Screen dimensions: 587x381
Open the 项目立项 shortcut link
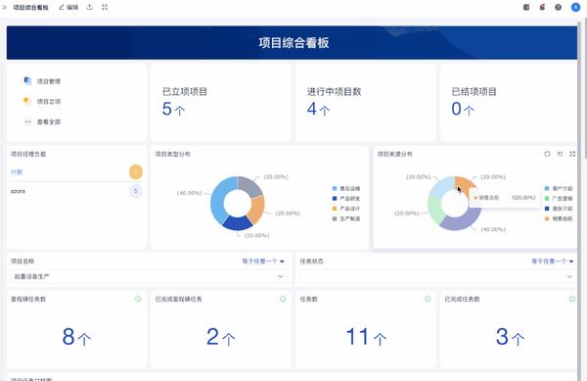tap(49, 102)
